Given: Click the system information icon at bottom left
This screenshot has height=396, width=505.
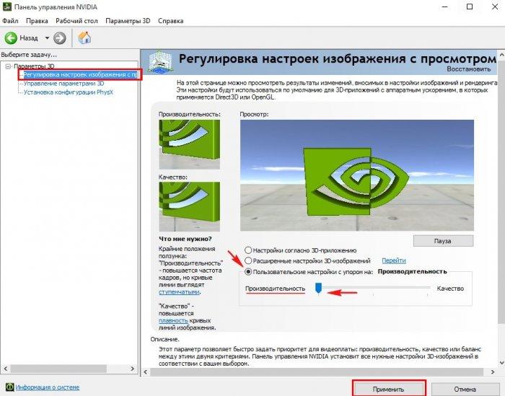Looking at the screenshot, I should coord(10,387).
